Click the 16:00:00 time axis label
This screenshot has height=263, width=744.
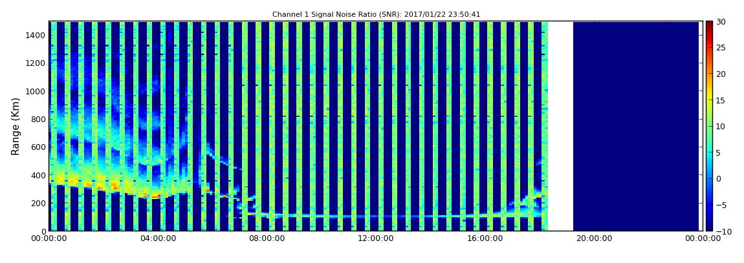pyautogui.click(x=484, y=238)
